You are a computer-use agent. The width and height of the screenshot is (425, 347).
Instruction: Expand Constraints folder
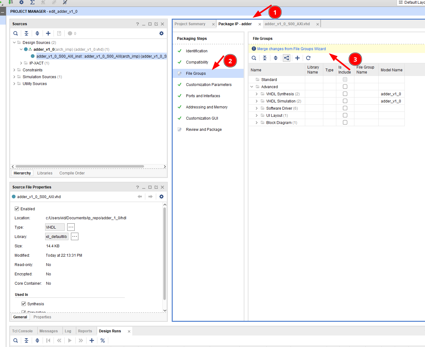(x=14, y=70)
